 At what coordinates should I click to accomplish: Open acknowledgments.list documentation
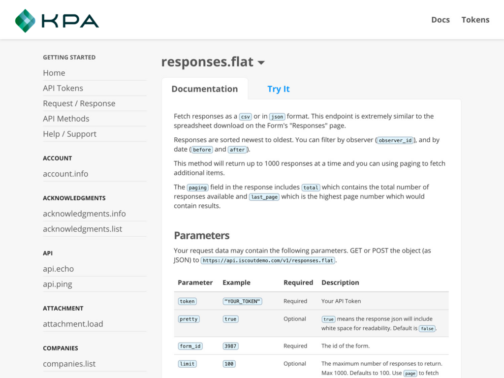83,229
